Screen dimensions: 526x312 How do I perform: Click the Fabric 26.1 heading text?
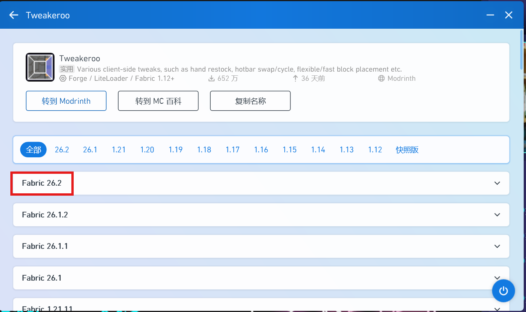(42, 278)
